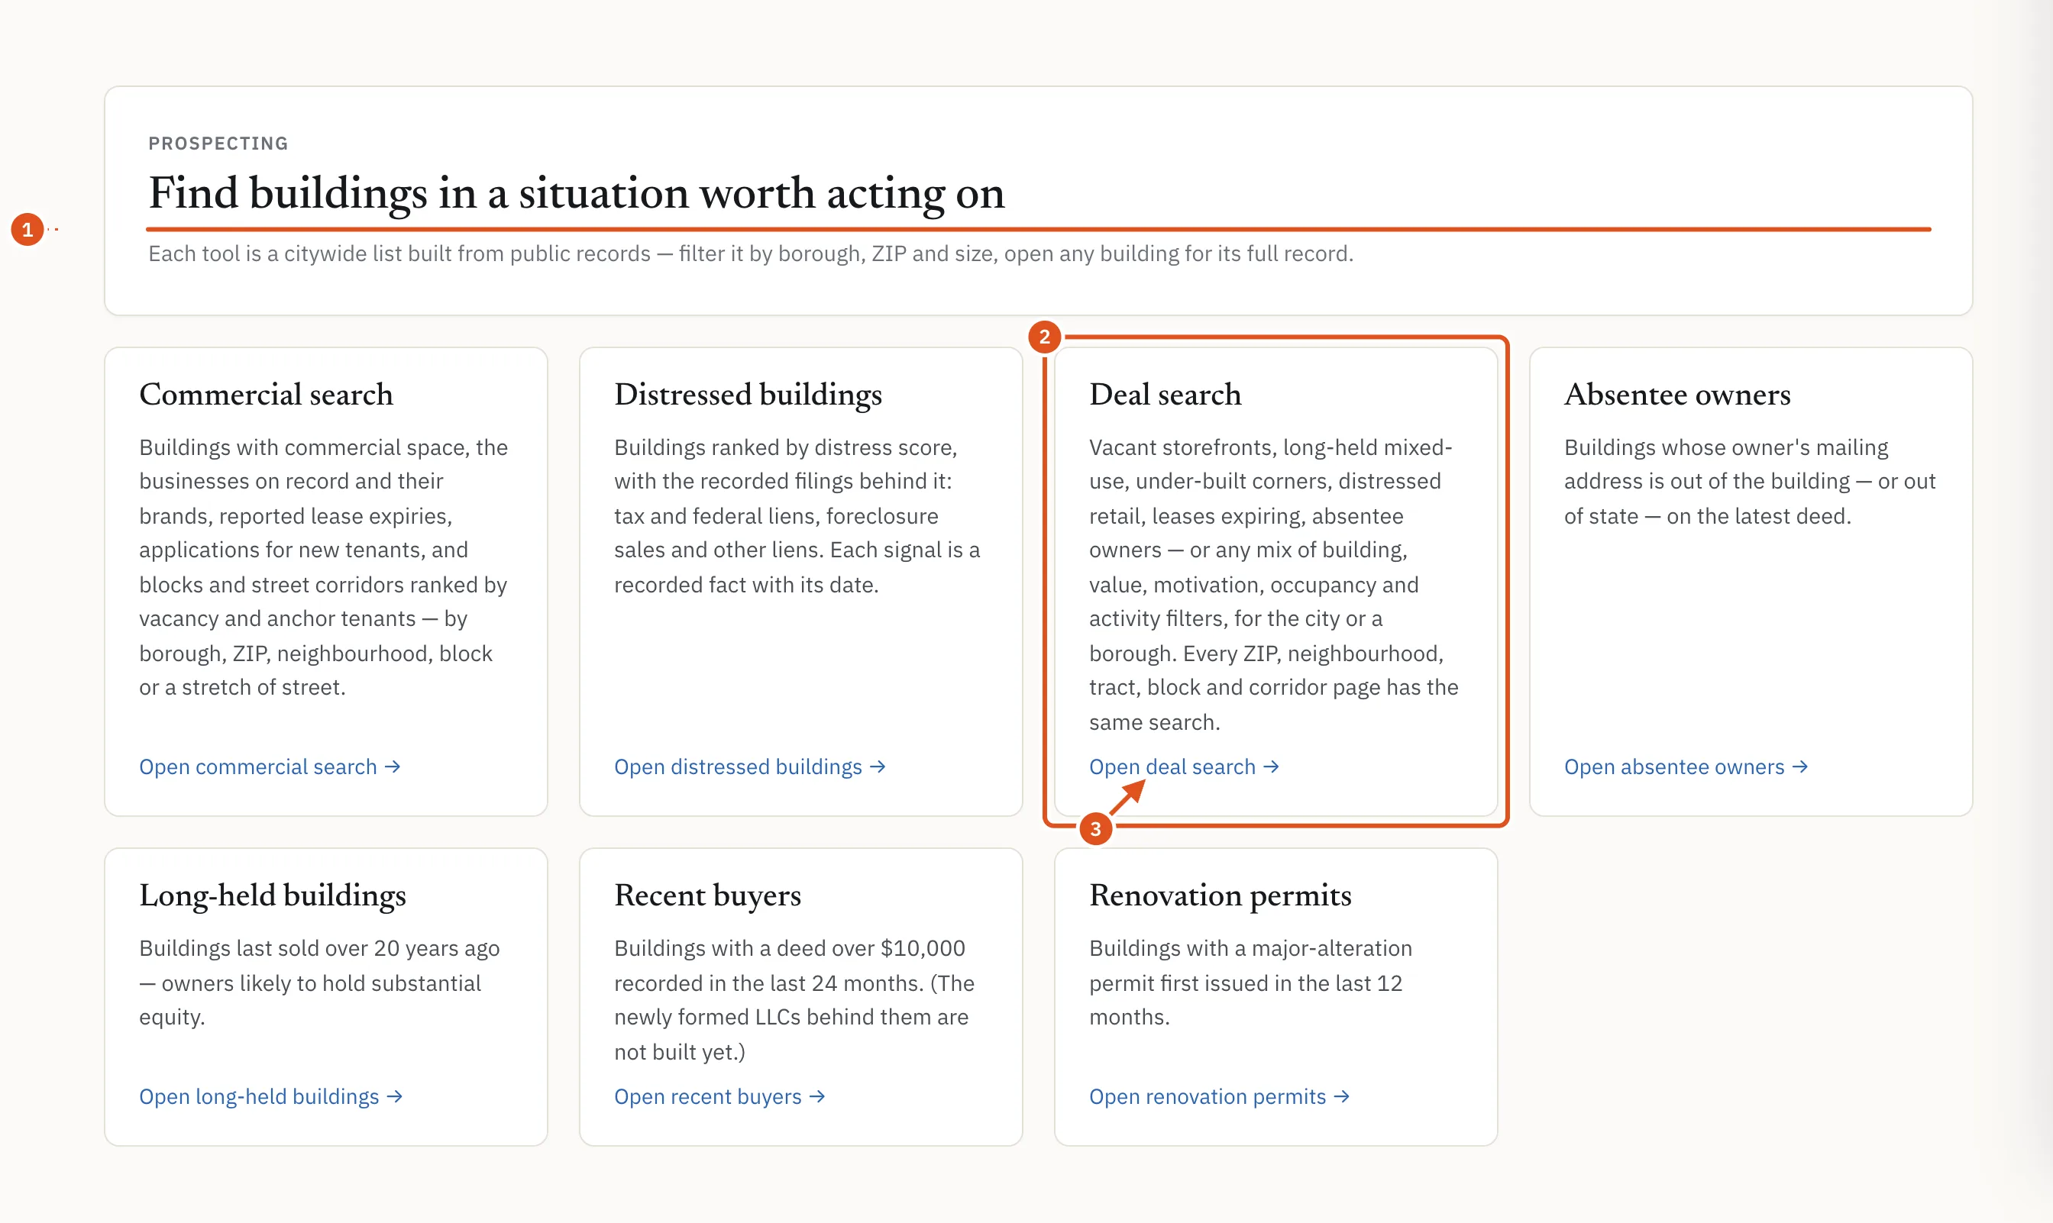The image size is (2053, 1223).
Task: Open deal search link
Action: tap(1184, 766)
